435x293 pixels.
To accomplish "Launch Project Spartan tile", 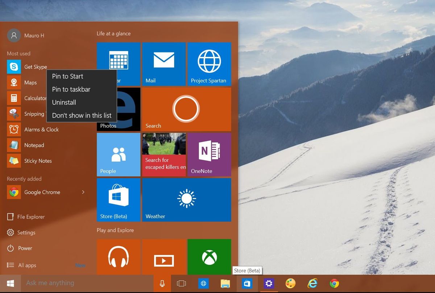I will (x=209, y=64).
